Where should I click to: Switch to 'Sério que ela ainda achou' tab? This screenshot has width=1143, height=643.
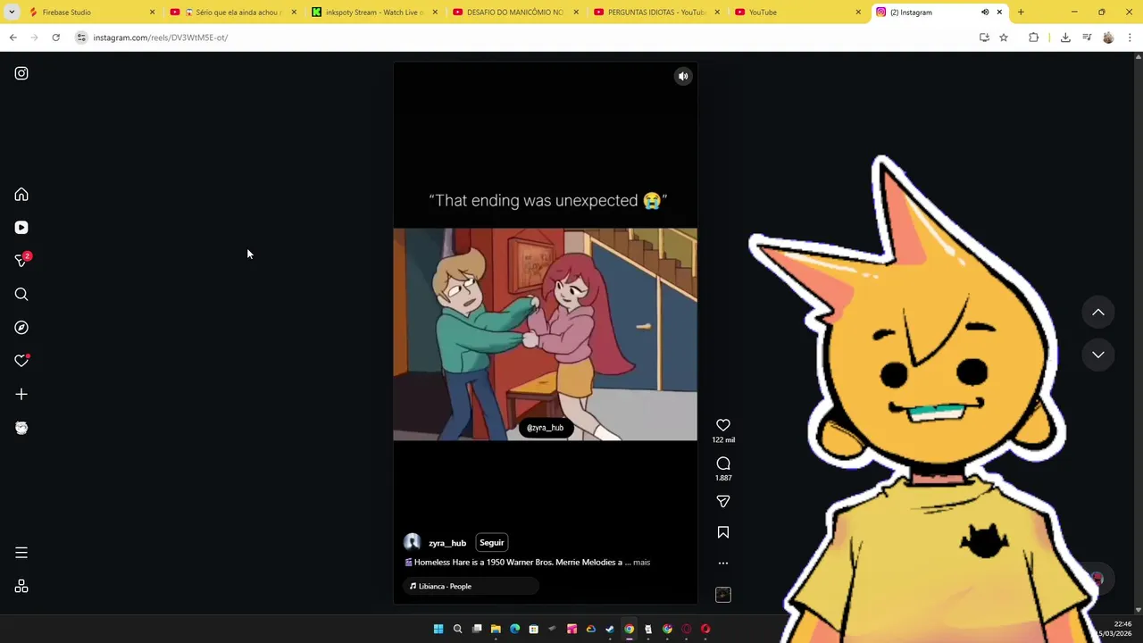tap(232, 13)
